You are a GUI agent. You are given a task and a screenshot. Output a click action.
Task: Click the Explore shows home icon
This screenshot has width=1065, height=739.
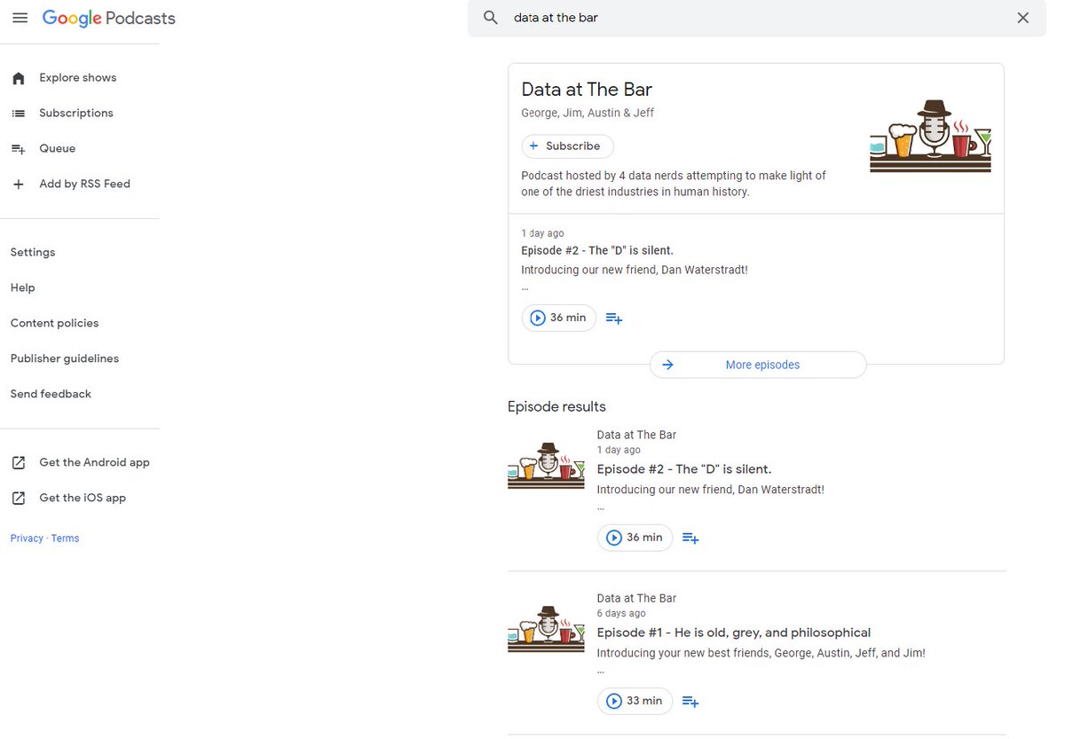pyautogui.click(x=18, y=78)
